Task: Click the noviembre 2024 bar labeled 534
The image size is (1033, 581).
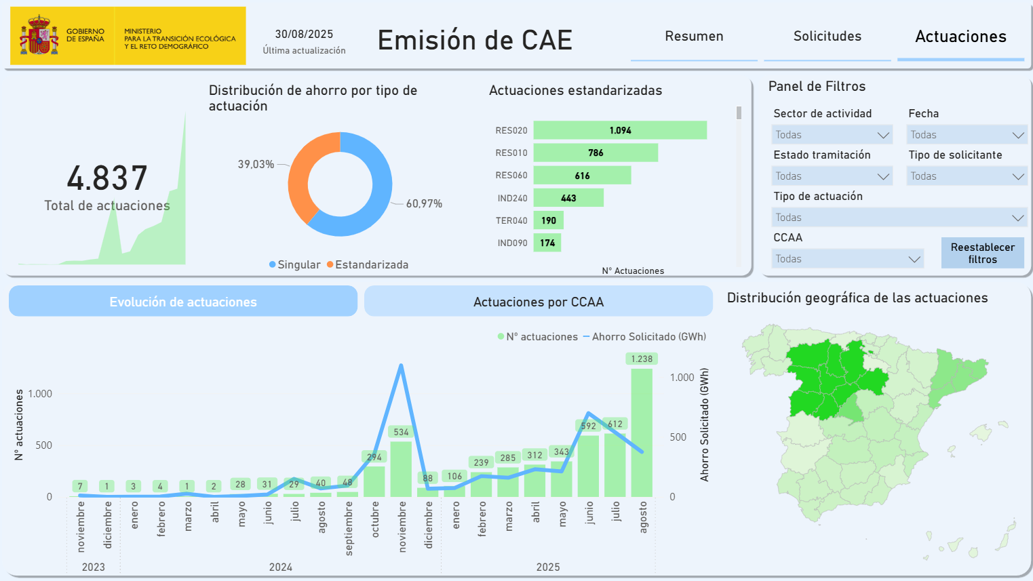Action: pos(401,469)
